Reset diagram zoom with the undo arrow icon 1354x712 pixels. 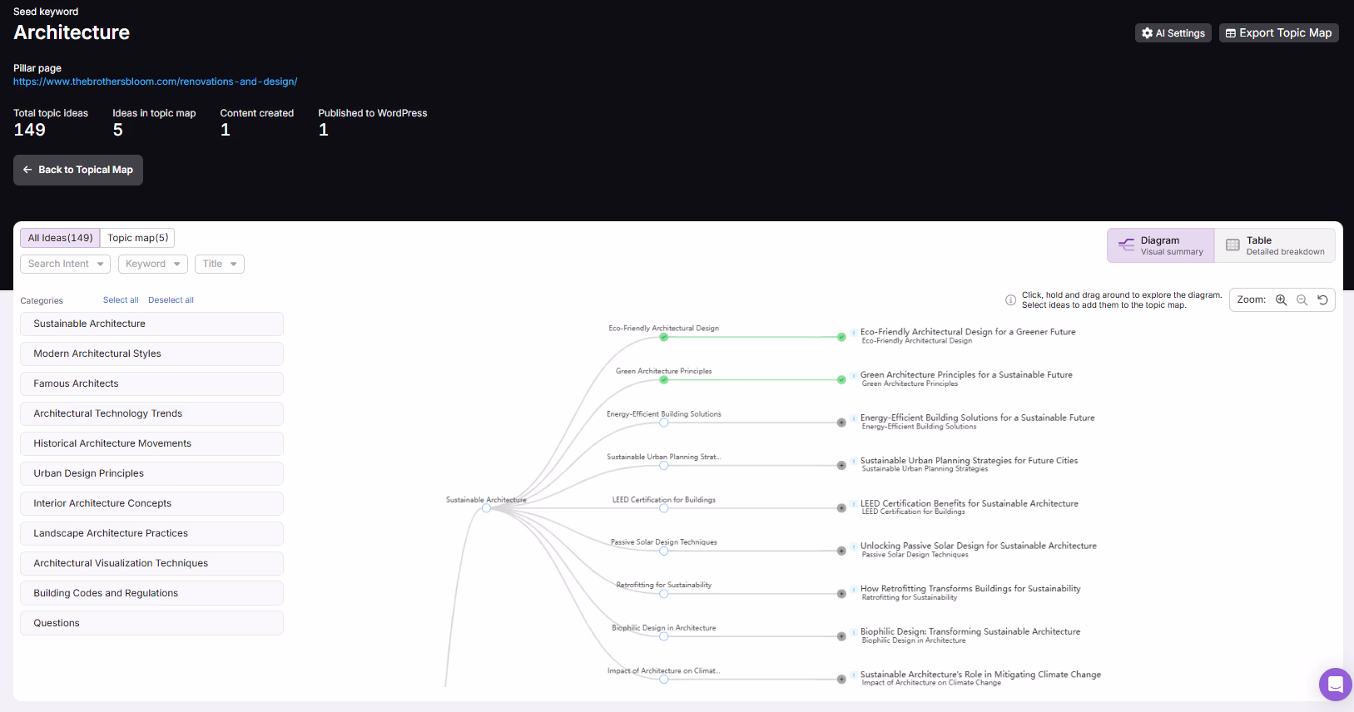(1322, 300)
